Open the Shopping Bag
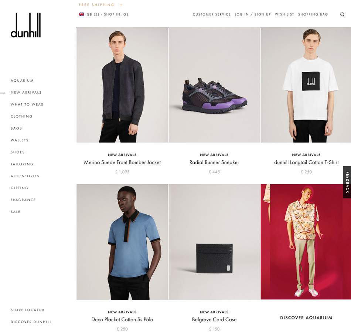Image resolution: width=351 pixels, height=332 pixels. 313,14
